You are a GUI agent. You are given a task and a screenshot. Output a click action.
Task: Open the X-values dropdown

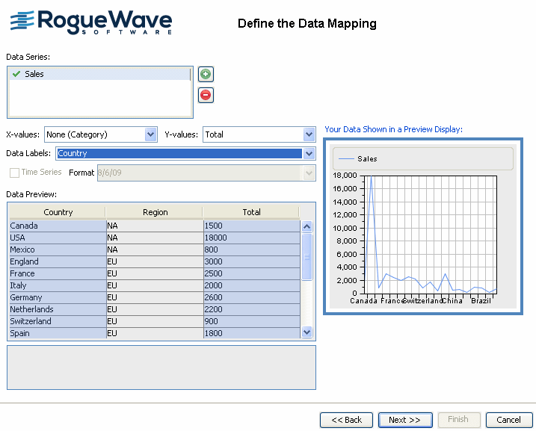150,134
